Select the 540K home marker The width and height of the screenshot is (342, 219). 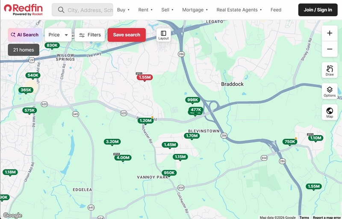33,76
